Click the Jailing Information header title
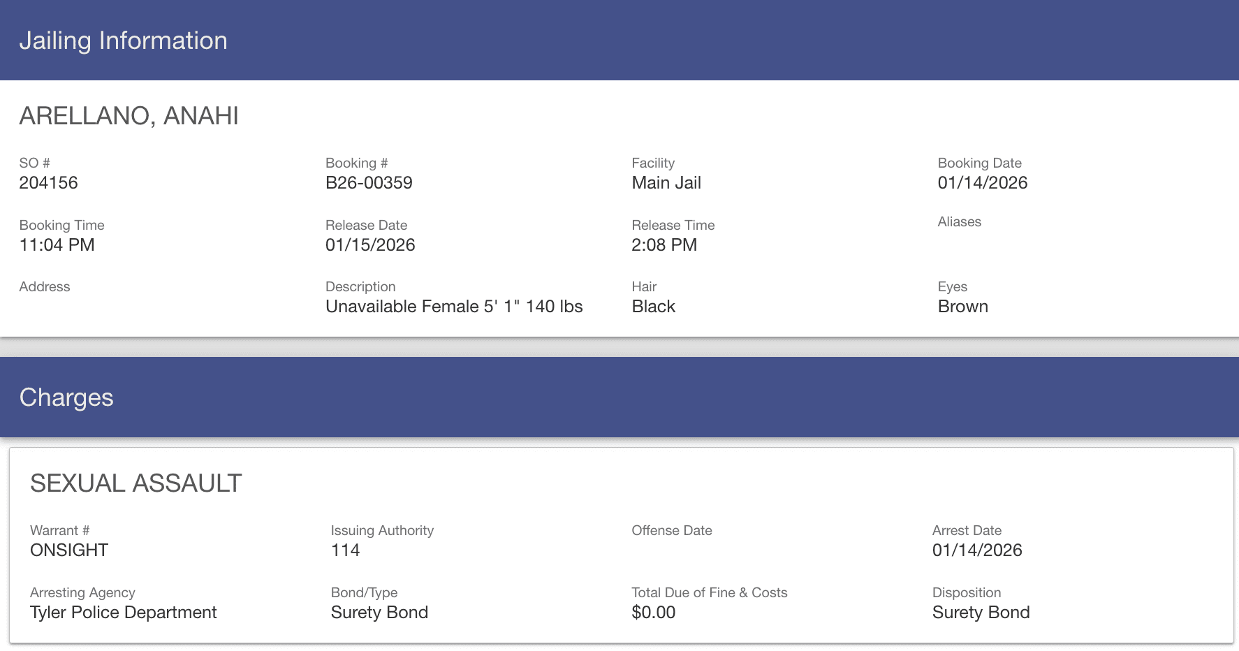This screenshot has width=1239, height=651. (123, 41)
